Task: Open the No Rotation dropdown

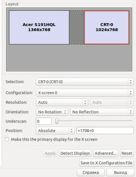Action: coord(52,112)
